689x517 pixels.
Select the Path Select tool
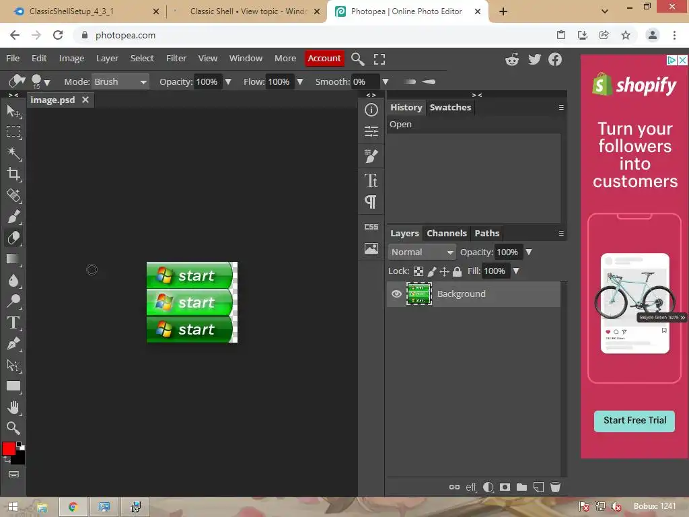tap(13, 365)
